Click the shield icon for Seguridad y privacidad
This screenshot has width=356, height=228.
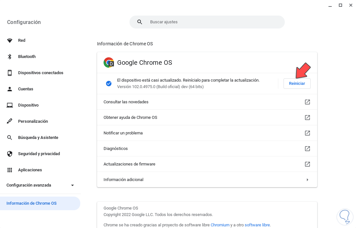pyautogui.click(x=10, y=154)
